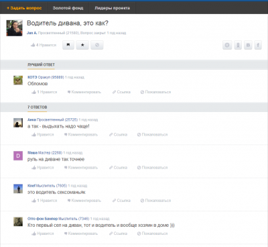The image size is (268, 247).
Task: Open Анка Просветленный user profile
Action: tap(52, 119)
